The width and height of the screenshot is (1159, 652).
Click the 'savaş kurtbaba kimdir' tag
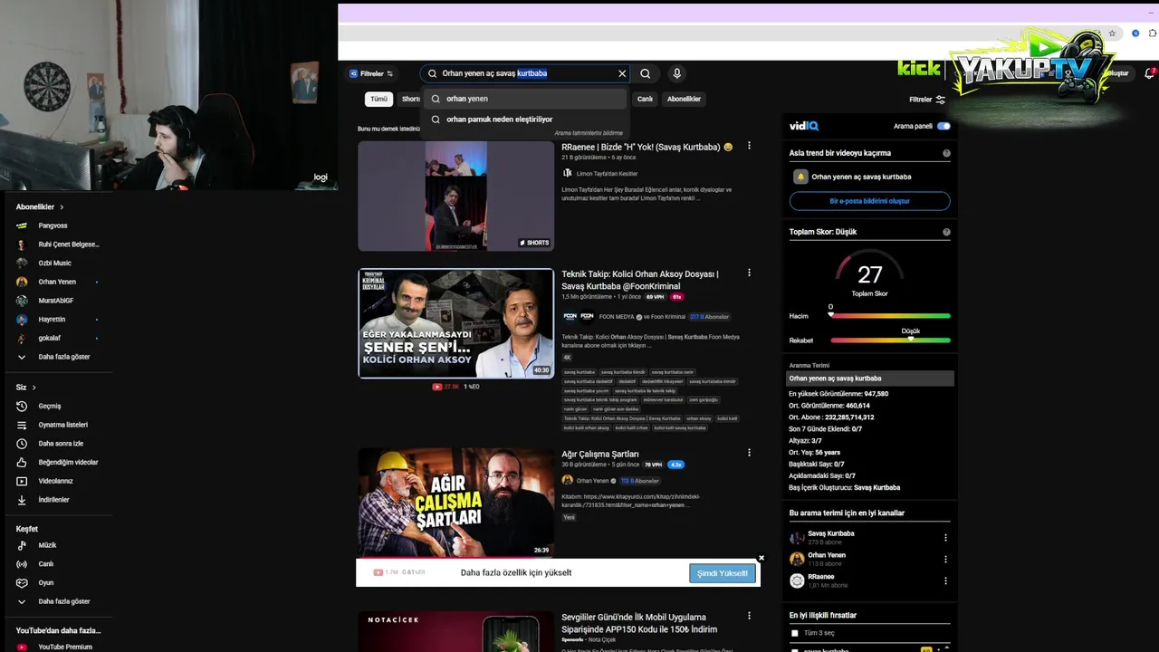(x=623, y=372)
